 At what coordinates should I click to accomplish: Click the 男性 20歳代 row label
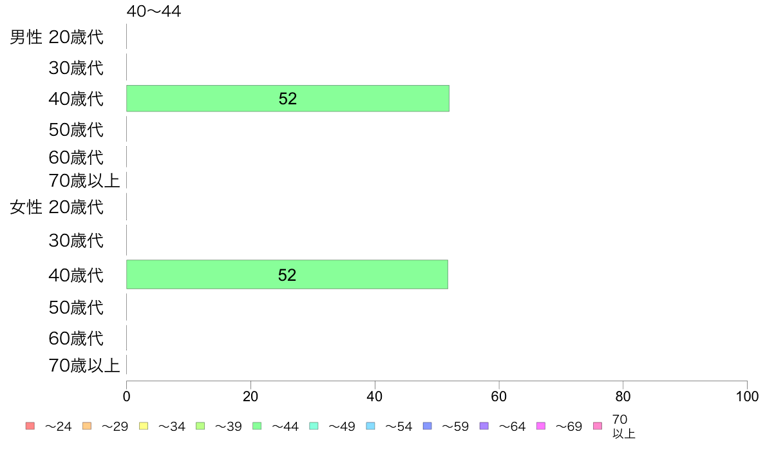(57, 37)
